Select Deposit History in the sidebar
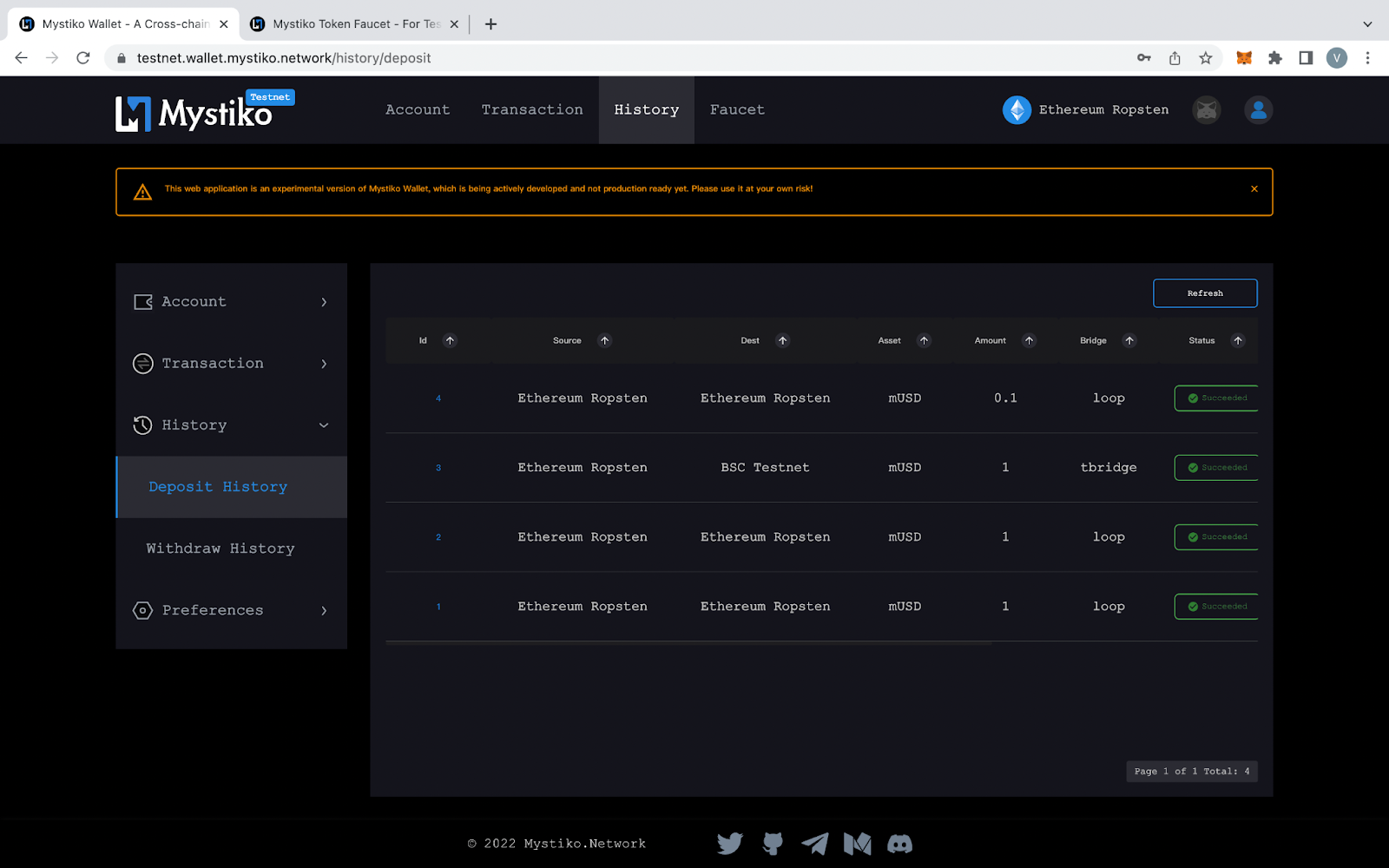The image size is (1389, 868). pyautogui.click(x=231, y=487)
